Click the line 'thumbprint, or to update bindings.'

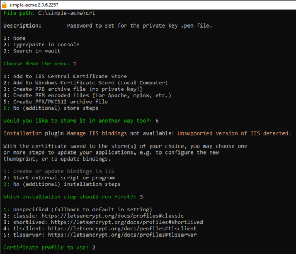click(57, 159)
